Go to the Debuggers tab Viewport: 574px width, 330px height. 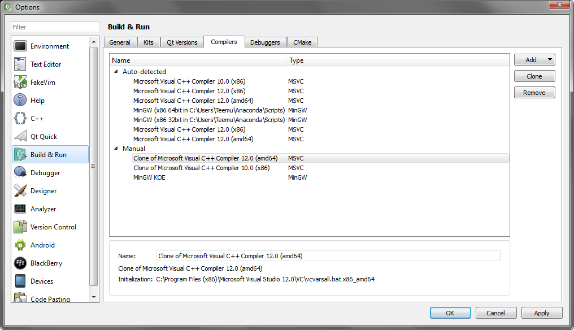[x=265, y=42]
